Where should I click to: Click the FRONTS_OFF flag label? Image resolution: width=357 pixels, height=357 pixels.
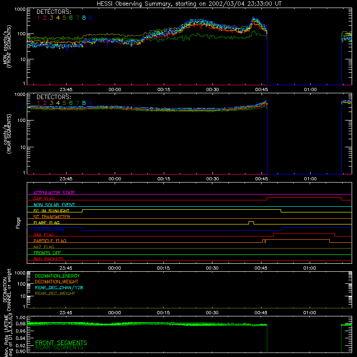tap(47, 253)
